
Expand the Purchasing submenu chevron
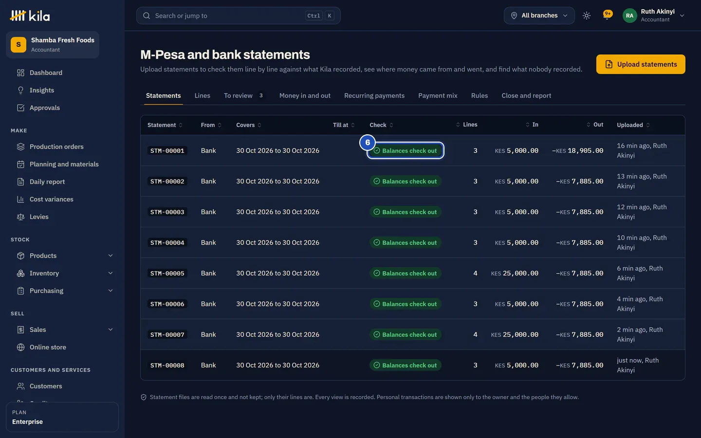point(111,291)
